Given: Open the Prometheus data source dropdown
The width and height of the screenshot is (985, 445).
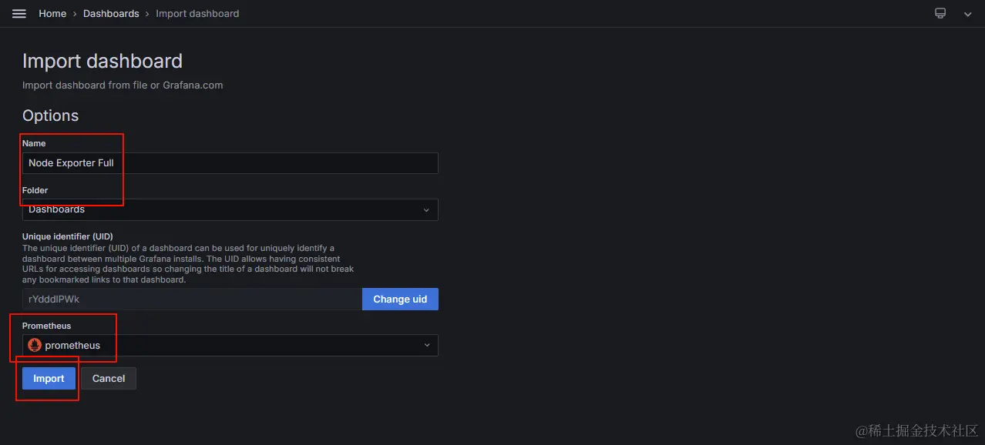Looking at the screenshot, I should (230, 345).
